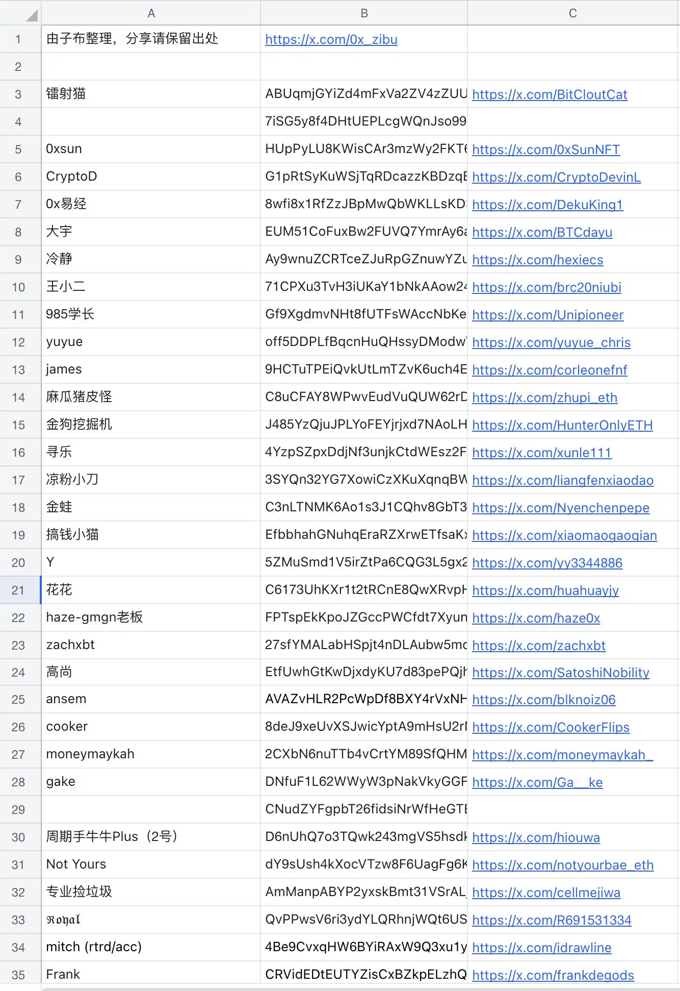Click the wallet address starting with HUpPyLU8
Screen dimensions: 680x991
click(x=364, y=149)
